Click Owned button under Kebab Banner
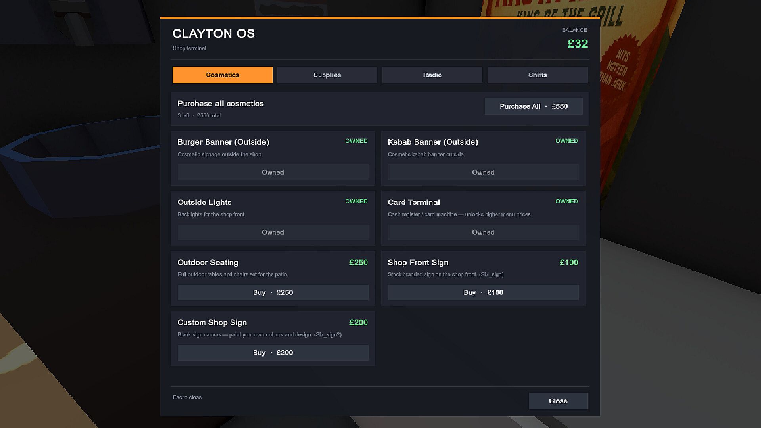 coord(483,172)
